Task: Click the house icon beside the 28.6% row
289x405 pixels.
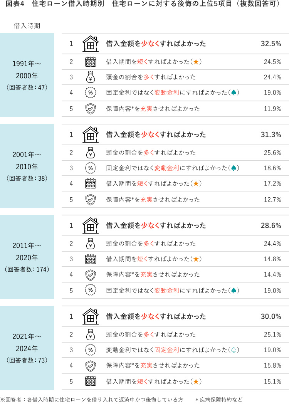Action: click(x=90, y=225)
